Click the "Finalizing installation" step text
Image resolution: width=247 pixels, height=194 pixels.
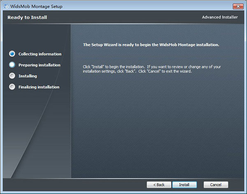pyautogui.click(x=39, y=87)
